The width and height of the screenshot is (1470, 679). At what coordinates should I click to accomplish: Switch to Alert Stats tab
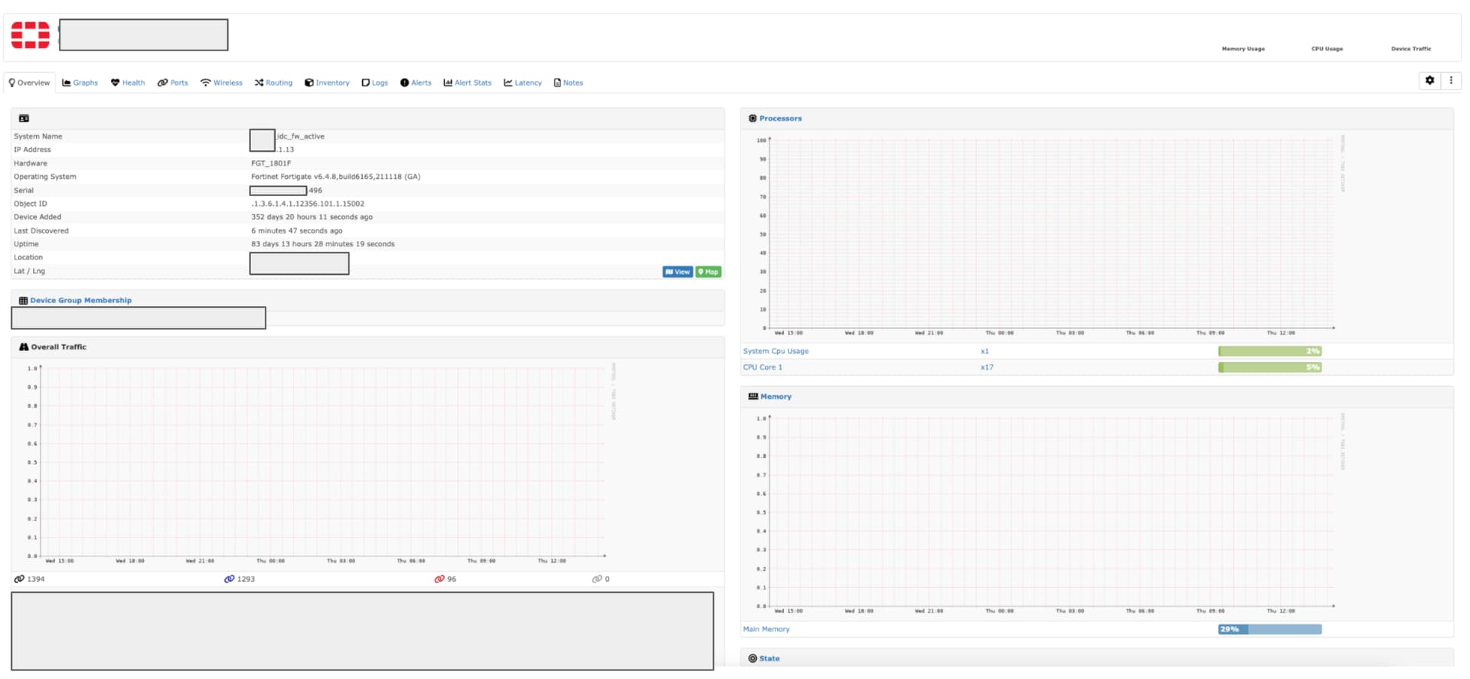(467, 83)
